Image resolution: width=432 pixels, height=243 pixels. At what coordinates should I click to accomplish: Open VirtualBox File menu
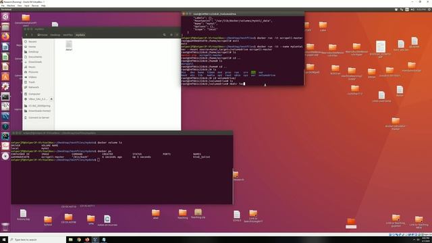3,5
